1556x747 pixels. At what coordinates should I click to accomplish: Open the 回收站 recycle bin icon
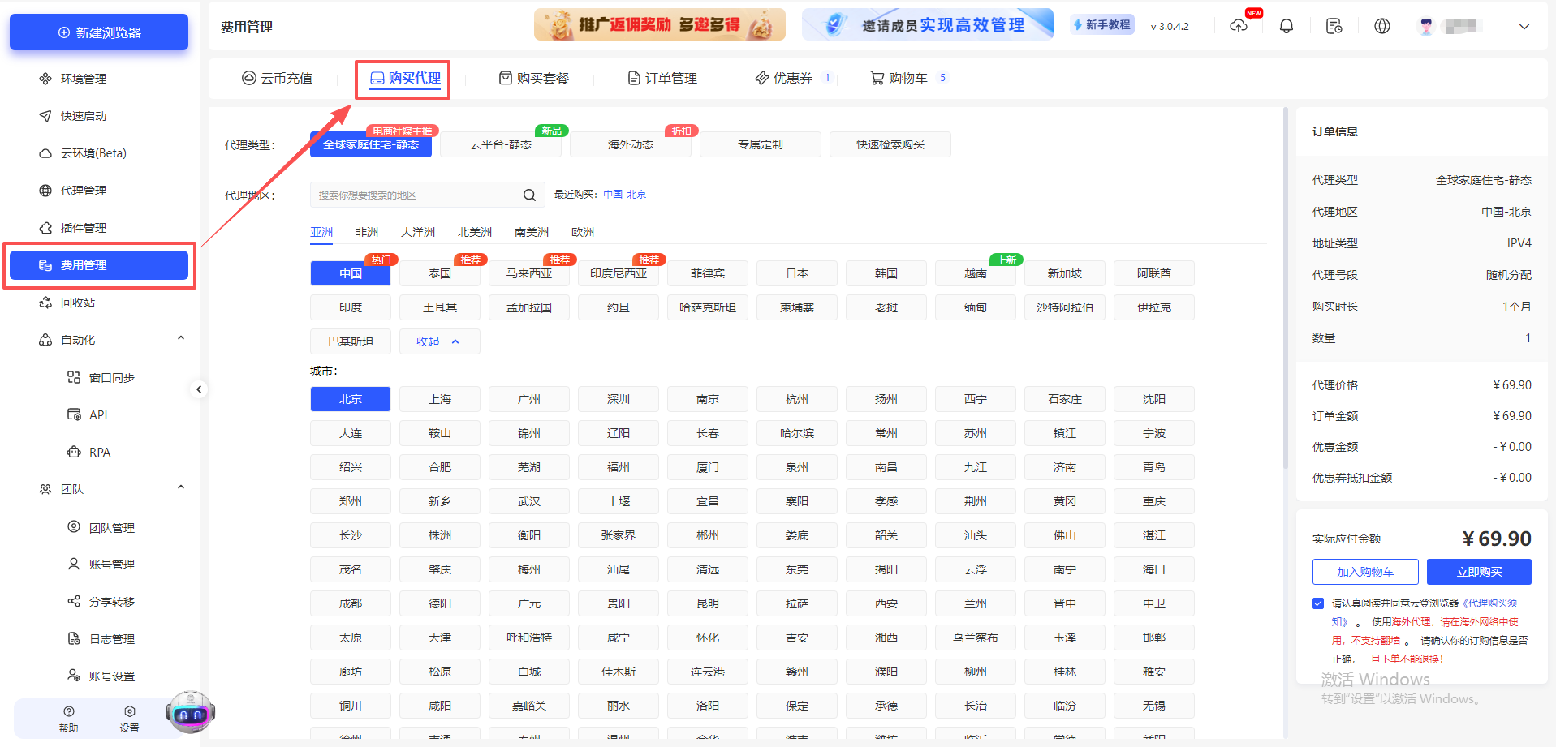coord(45,302)
